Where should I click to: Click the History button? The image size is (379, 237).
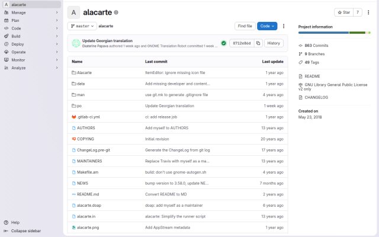coord(274,43)
